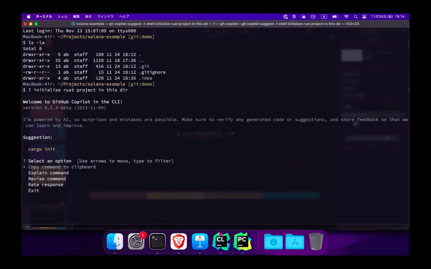Screen dimensions: 431x269
Task: Click the split-panel menu bar icon
Action: click(x=313, y=16)
